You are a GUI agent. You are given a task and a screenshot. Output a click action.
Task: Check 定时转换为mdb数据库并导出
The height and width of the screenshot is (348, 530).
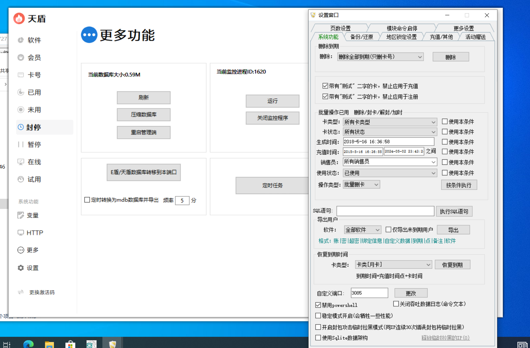click(87, 200)
